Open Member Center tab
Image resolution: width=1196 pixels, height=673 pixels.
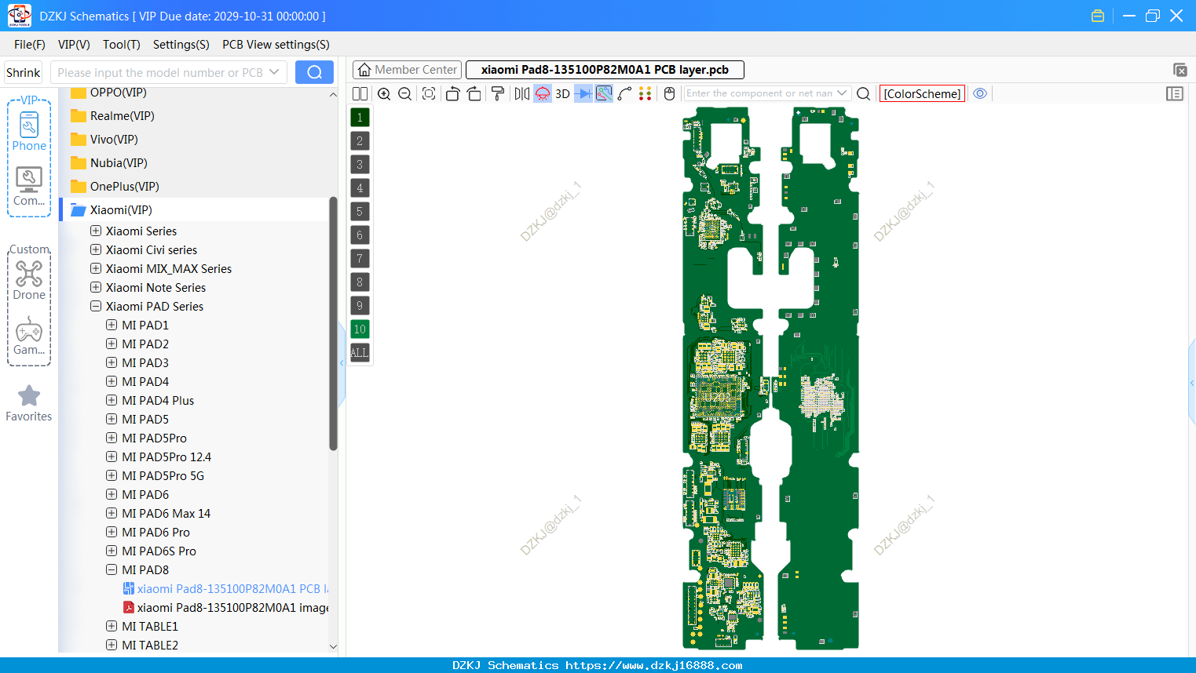[407, 70]
